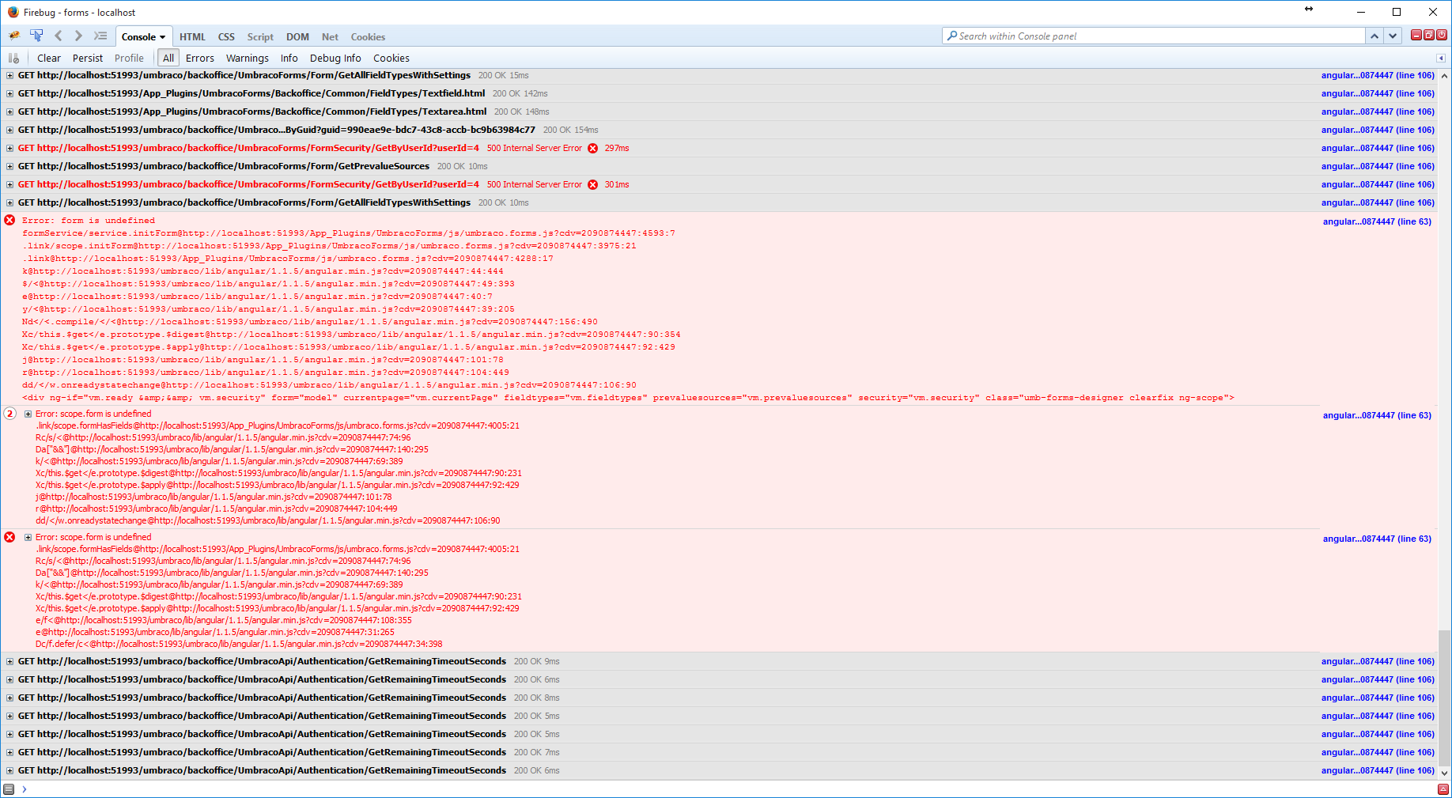Filter console by Warnings
Screen dimensions: 1452x798
click(x=248, y=58)
